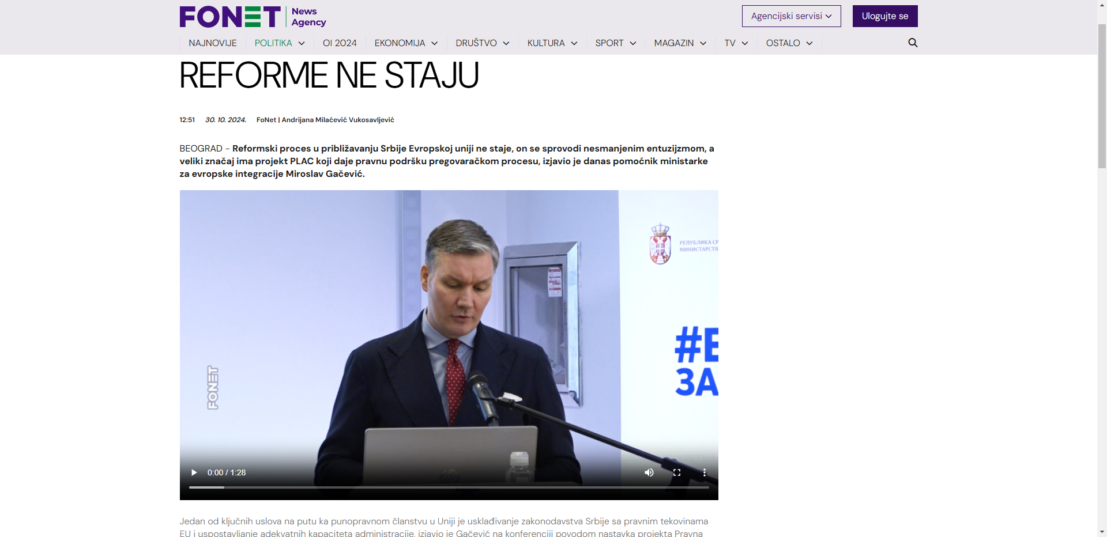1107x537 pixels.
Task: Expand the Ekonomija menu chevron
Action: pos(435,43)
